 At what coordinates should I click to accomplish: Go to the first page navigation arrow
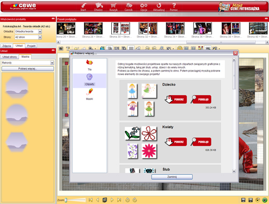coord(90,200)
